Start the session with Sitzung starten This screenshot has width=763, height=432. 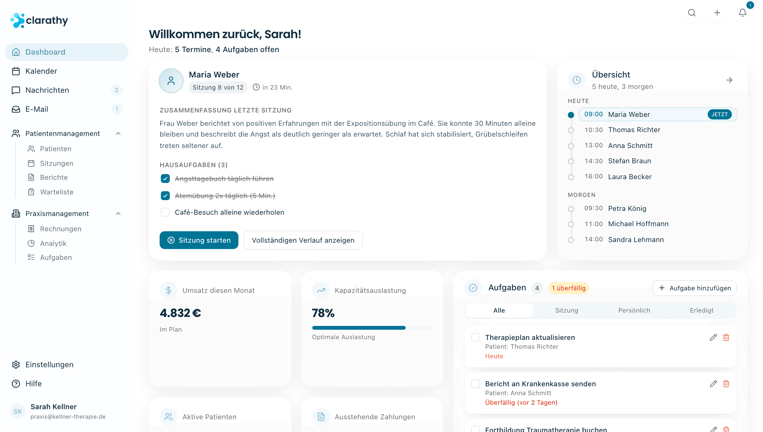pos(199,240)
